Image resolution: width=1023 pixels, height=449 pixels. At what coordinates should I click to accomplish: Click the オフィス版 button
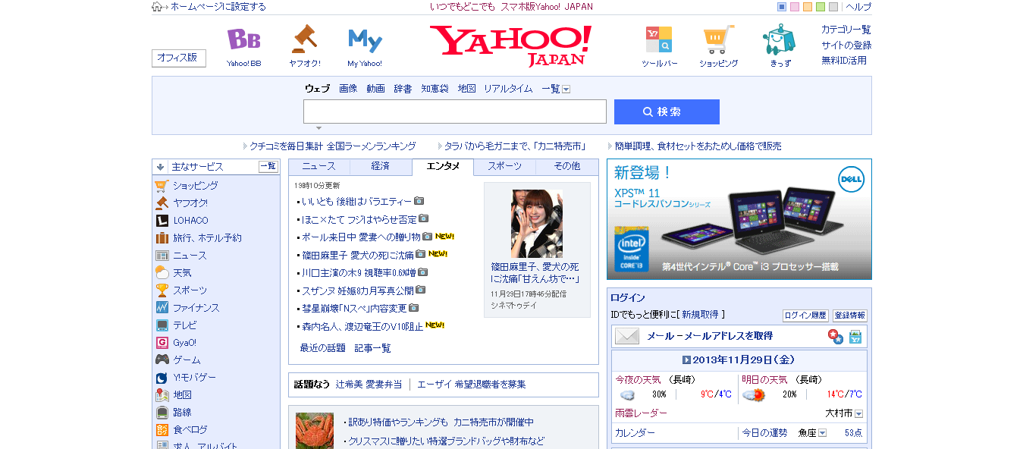[x=179, y=58]
